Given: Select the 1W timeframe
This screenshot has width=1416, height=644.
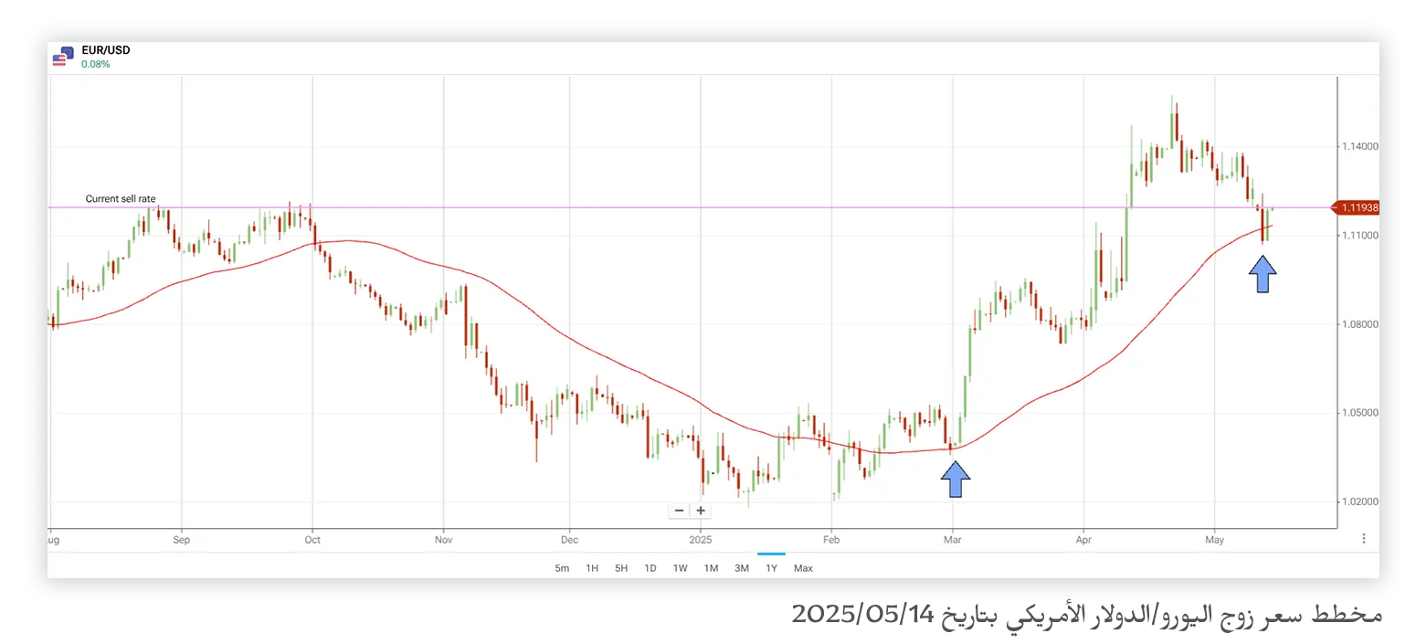Looking at the screenshot, I should [681, 568].
